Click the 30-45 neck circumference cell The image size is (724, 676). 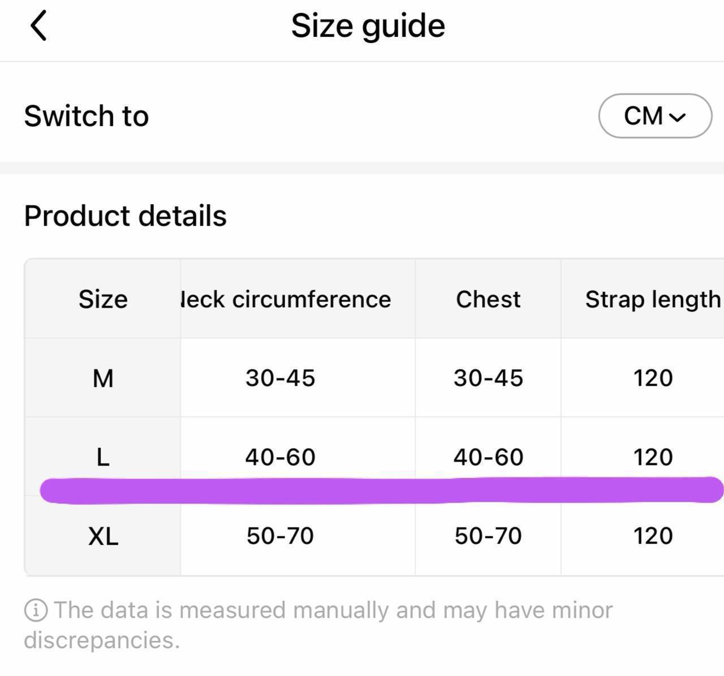(281, 378)
